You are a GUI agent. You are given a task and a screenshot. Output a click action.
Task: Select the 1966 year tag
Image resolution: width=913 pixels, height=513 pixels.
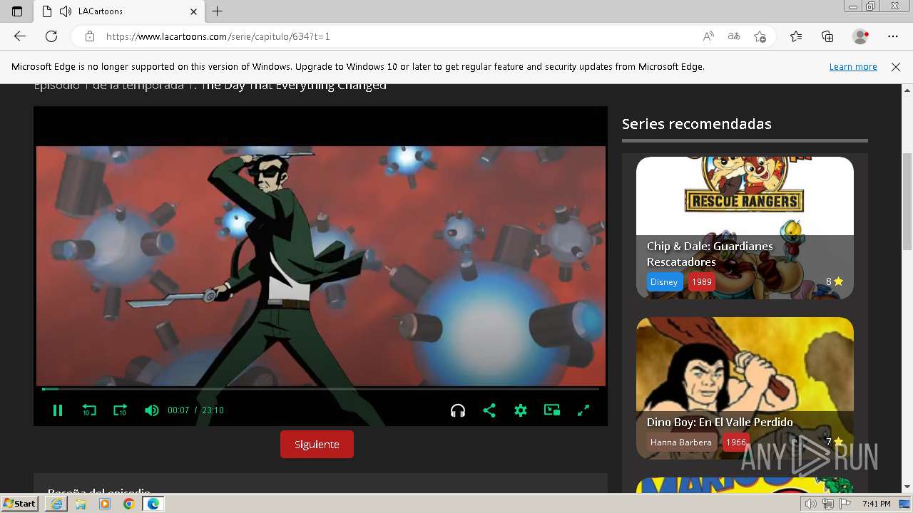pos(736,442)
